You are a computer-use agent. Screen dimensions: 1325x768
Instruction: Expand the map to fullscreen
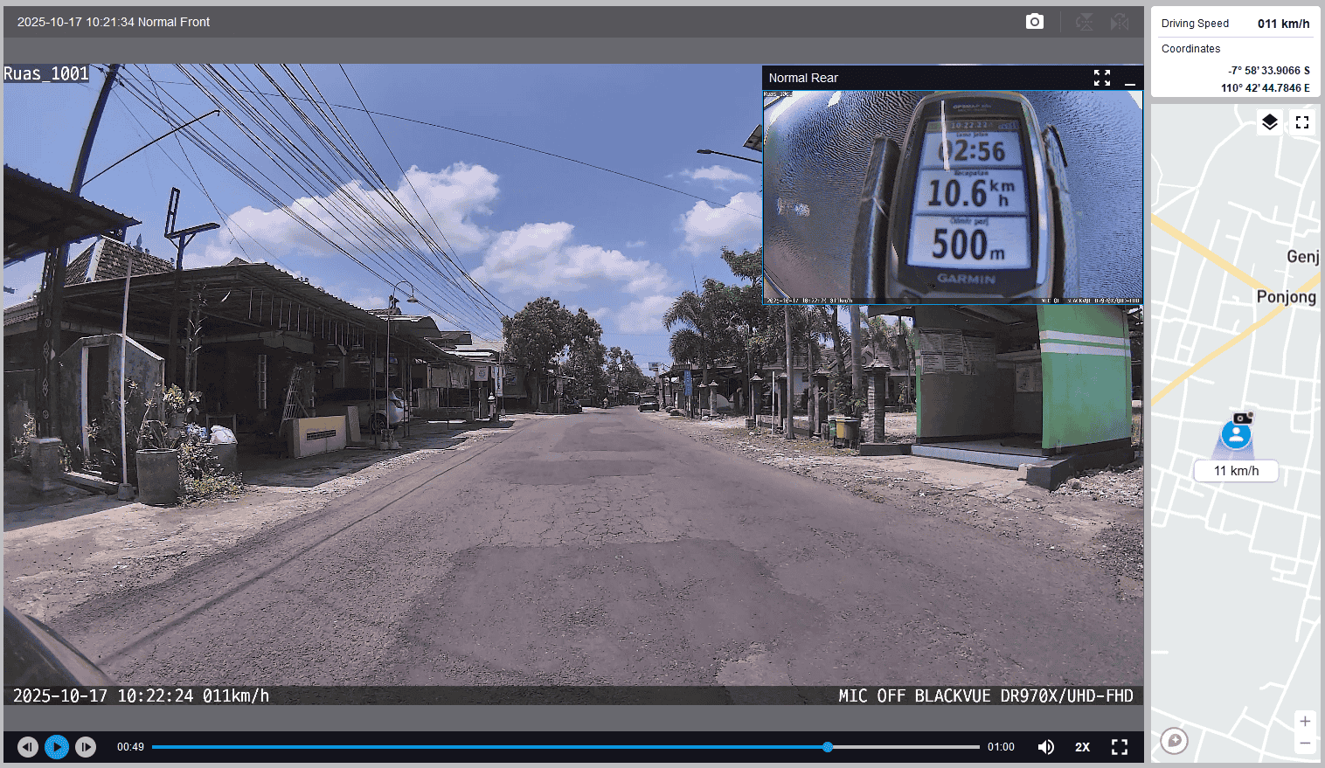tap(1302, 122)
